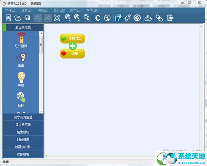This screenshot has width=207, height=166.
Task: Undo the last action
Action: click(x=38, y=18)
